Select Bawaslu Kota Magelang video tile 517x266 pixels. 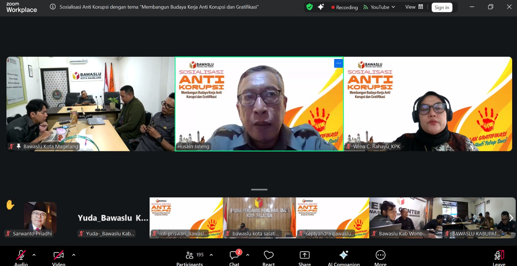coord(90,104)
